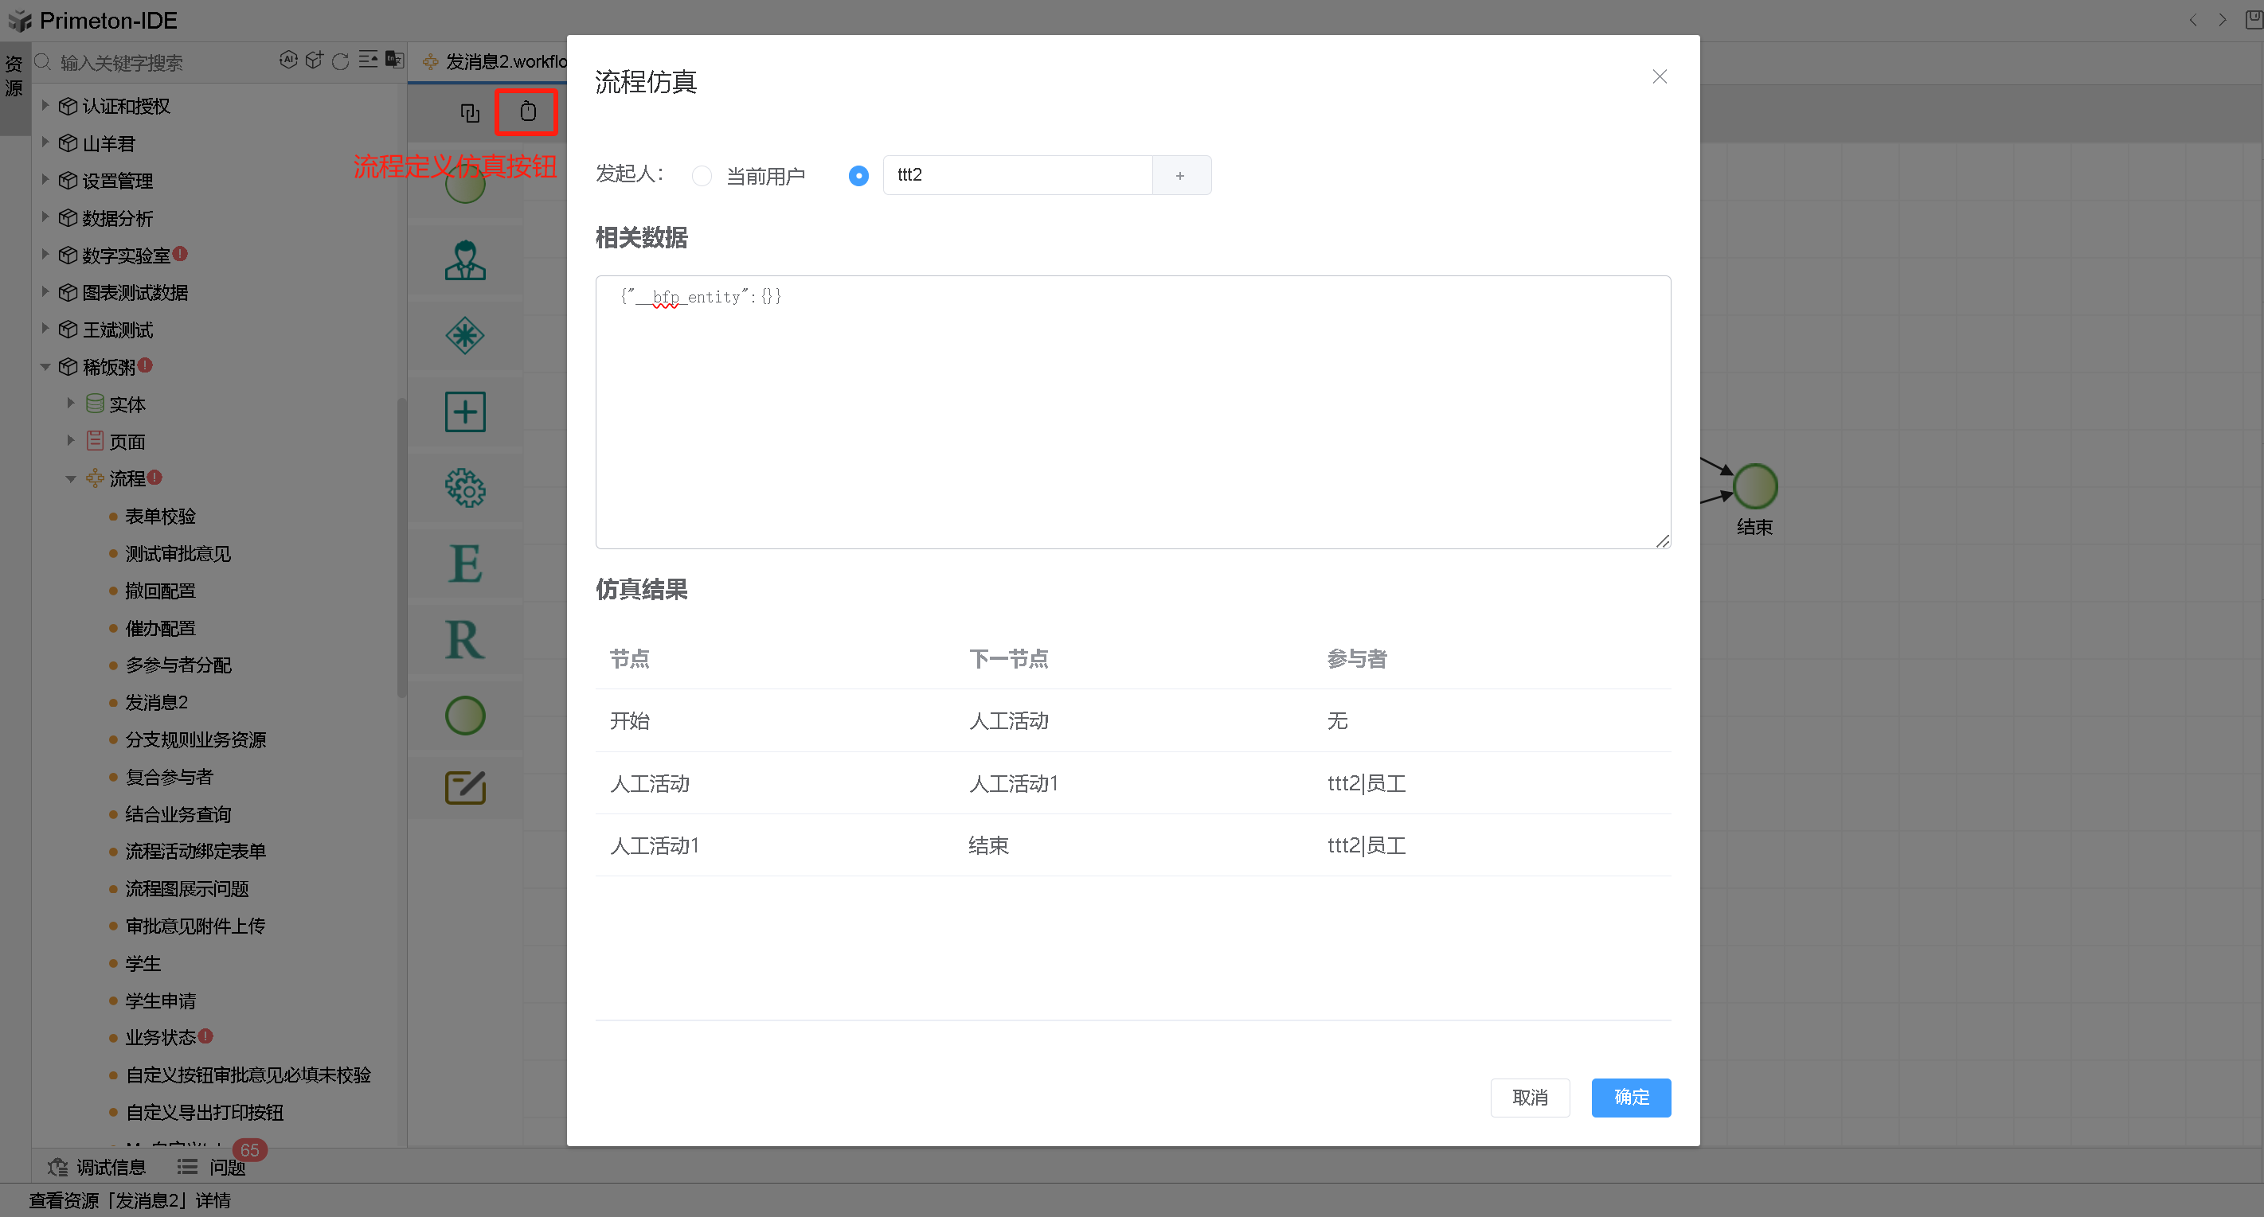Click inside the 相关数据 JSON text area

pyautogui.click(x=1132, y=413)
